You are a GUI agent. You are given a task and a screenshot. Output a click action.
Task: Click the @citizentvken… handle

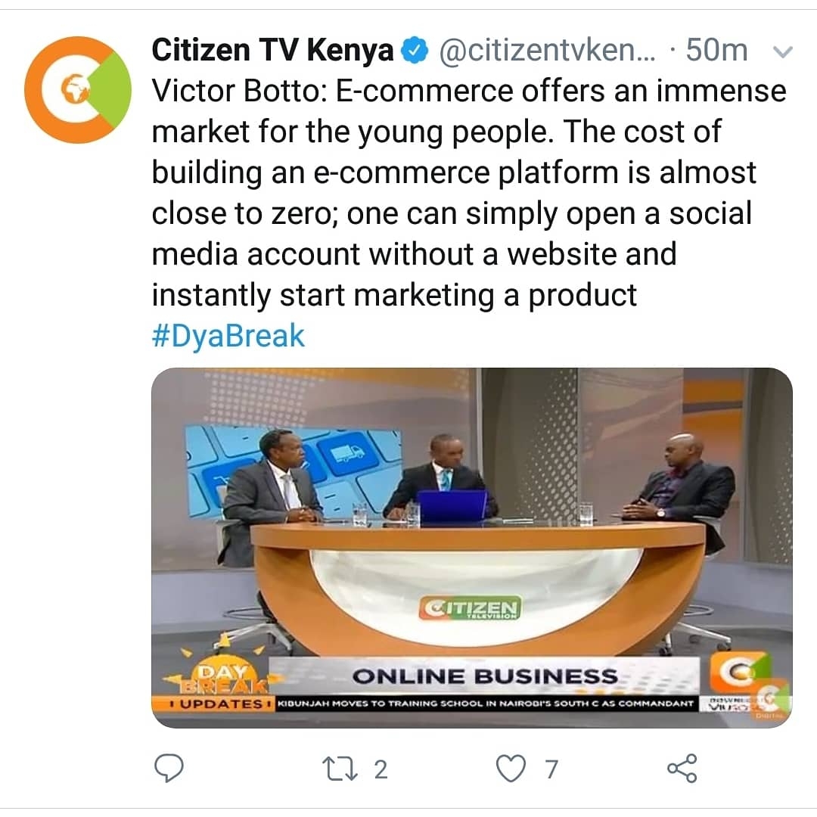click(x=547, y=51)
